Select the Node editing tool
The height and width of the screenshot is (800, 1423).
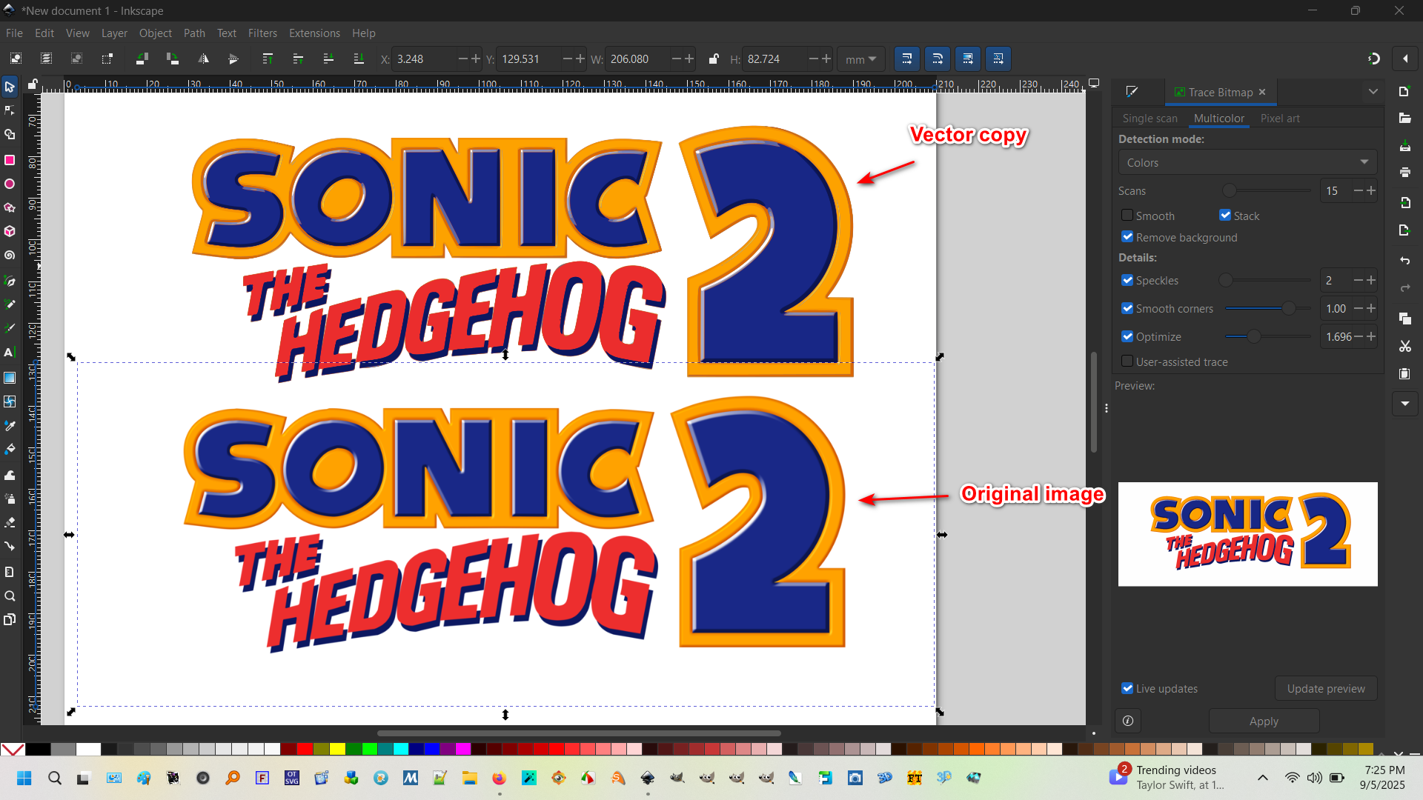pos(10,111)
